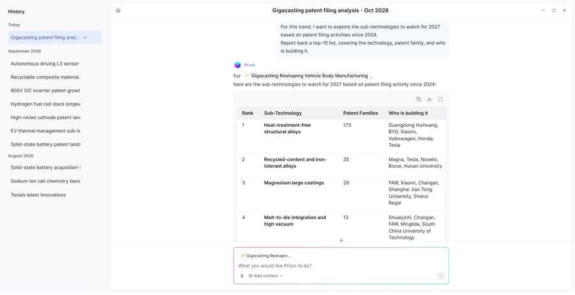Viewport: 575px width, 295px height.
Task: Select 'Recycled-content and iron-tolerant alloys' cell
Action: pyautogui.click(x=295, y=163)
